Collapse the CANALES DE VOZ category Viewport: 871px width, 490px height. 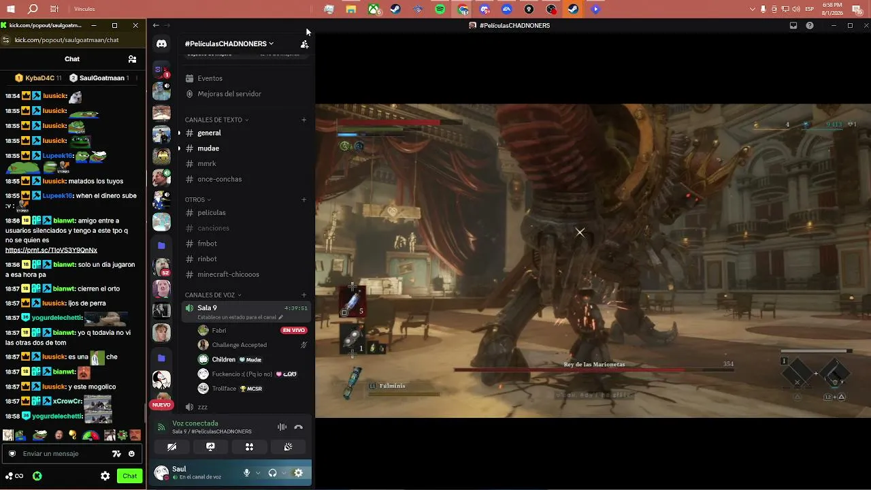(x=214, y=295)
